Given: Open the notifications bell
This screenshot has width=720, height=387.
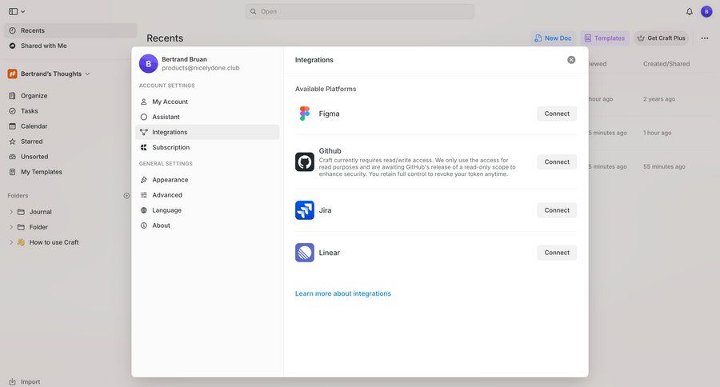Looking at the screenshot, I should coord(690,11).
